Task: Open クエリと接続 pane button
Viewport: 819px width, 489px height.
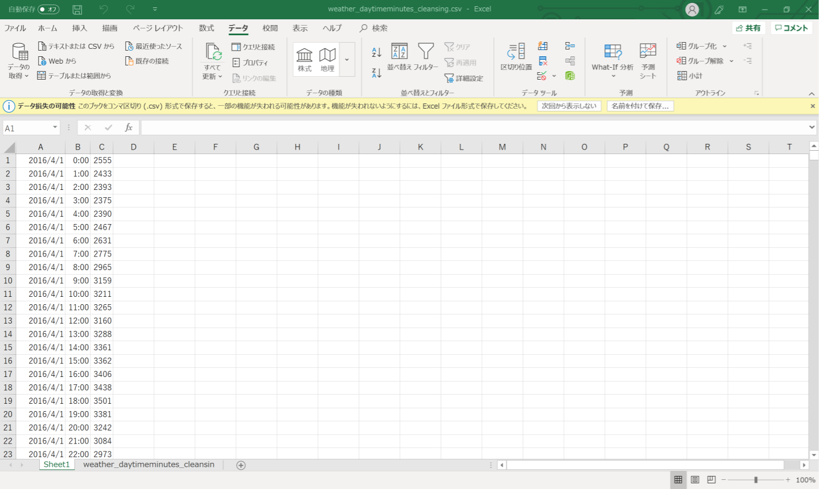Action: pos(253,47)
